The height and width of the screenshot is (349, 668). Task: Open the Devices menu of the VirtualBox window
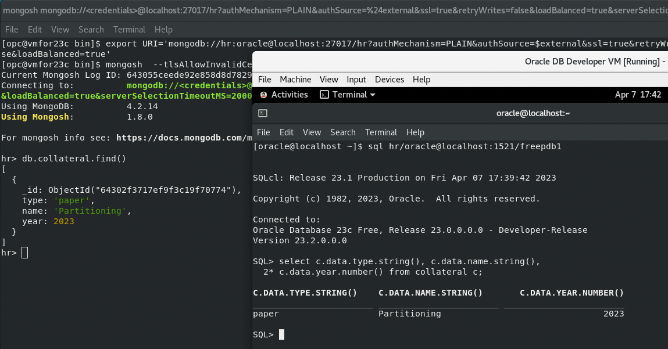pos(390,80)
